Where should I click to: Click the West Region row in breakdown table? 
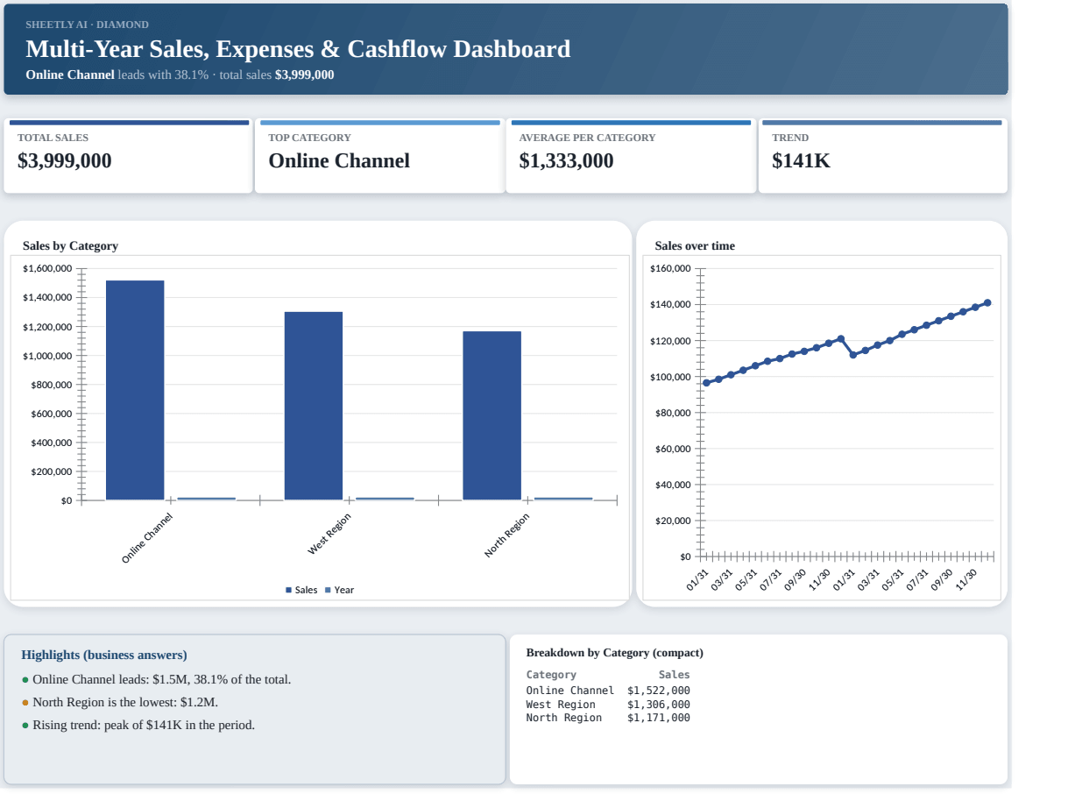pyautogui.click(x=608, y=705)
